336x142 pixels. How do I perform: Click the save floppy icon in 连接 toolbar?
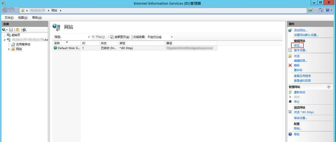coord(11,30)
